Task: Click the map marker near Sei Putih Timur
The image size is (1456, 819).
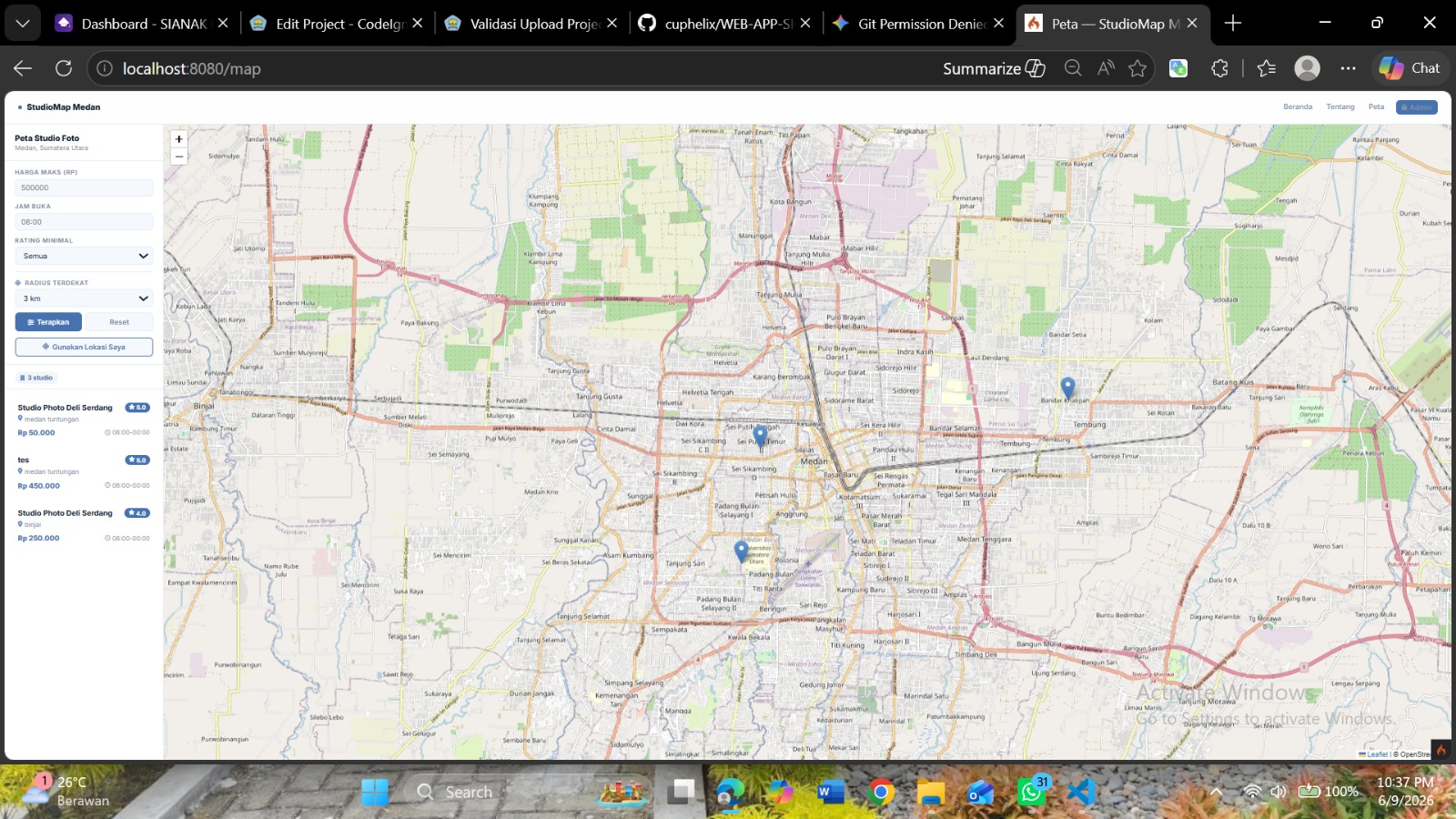Action: point(761,436)
